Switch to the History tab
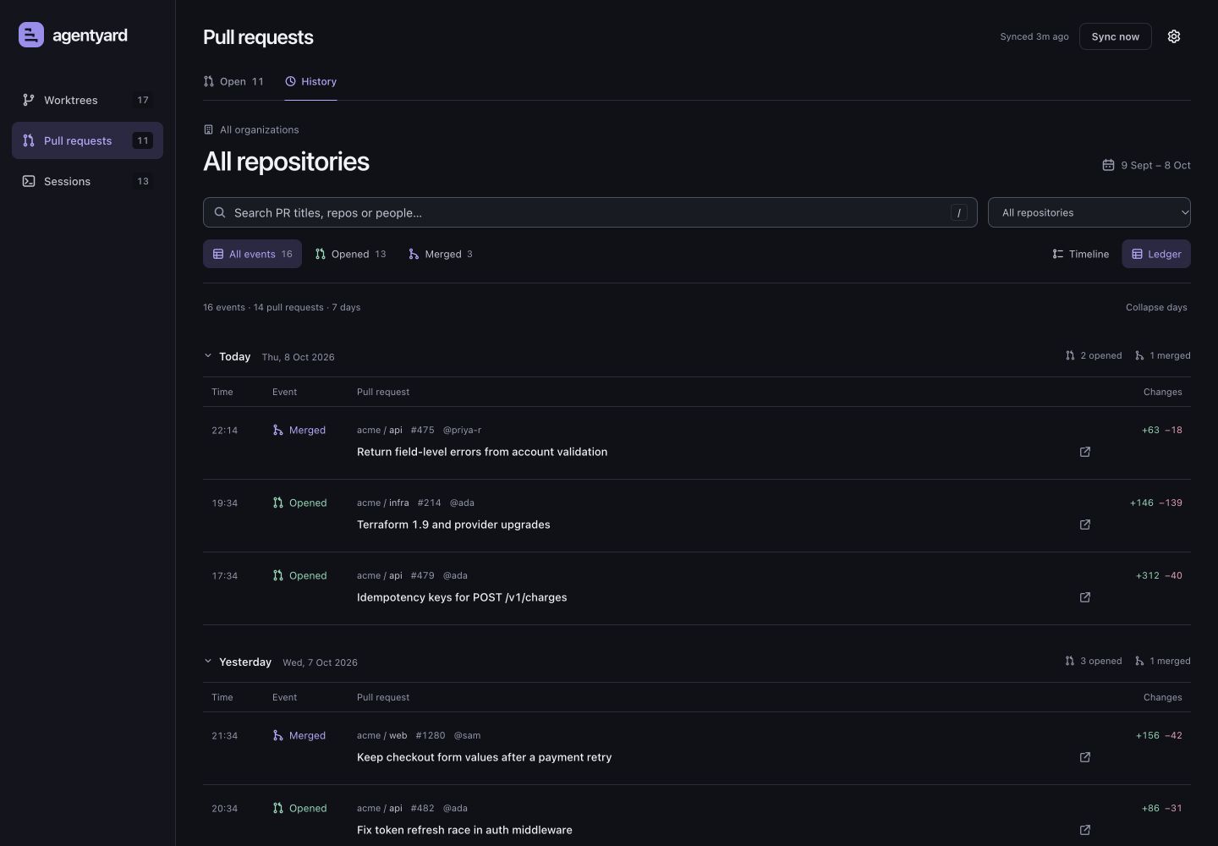Screen dimensions: 1218x846 pyautogui.click(x=310, y=81)
